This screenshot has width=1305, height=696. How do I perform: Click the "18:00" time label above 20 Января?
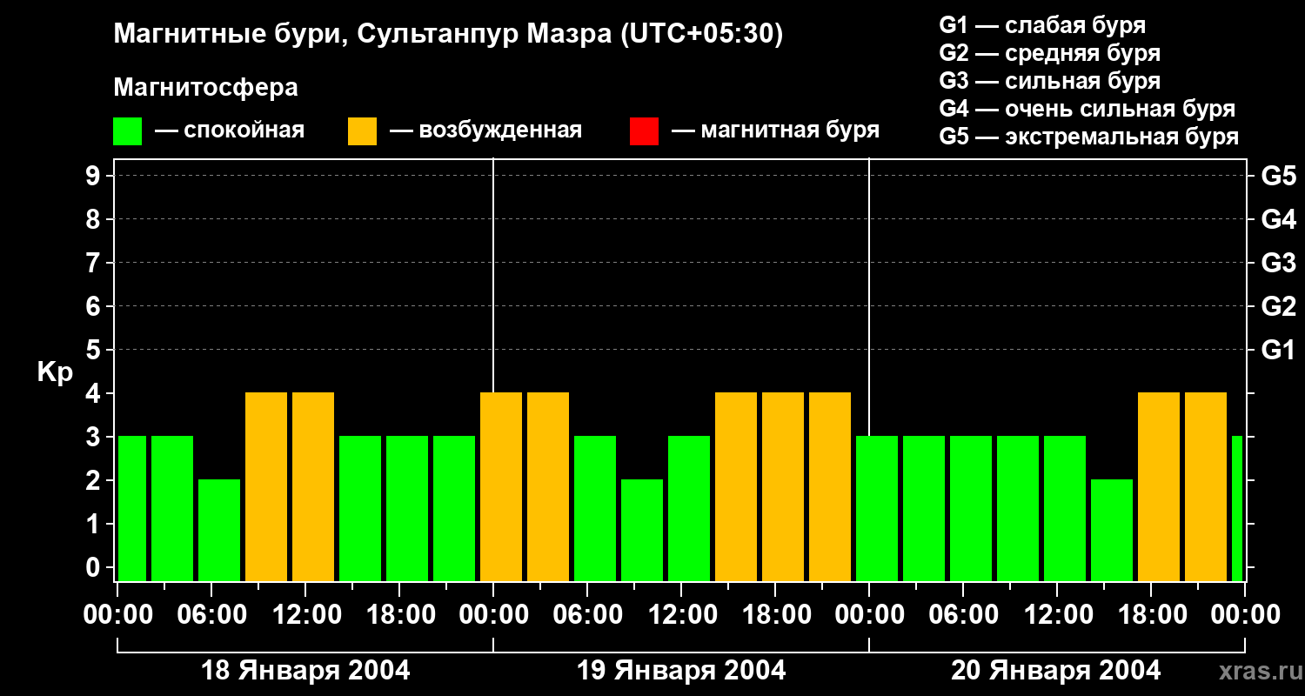[1152, 615]
